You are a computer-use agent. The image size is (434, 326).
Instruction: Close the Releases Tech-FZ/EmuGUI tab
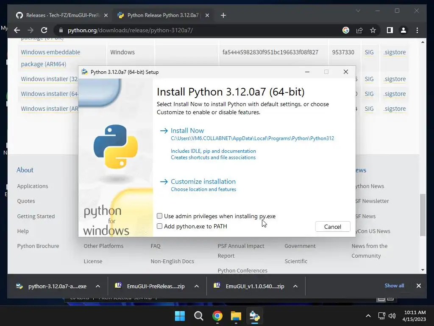click(106, 15)
